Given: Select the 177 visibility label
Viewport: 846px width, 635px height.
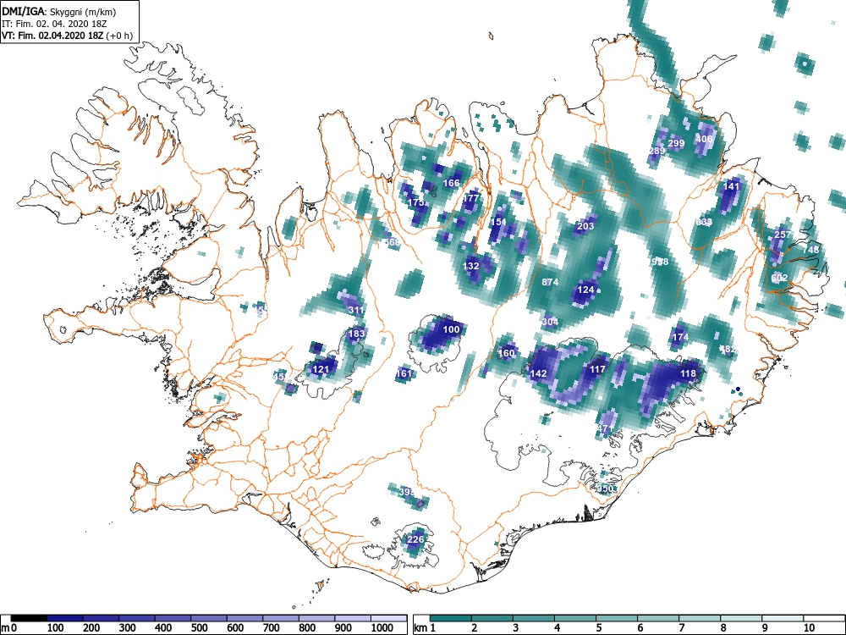Looking at the screenshot, I should click(471, 198).
